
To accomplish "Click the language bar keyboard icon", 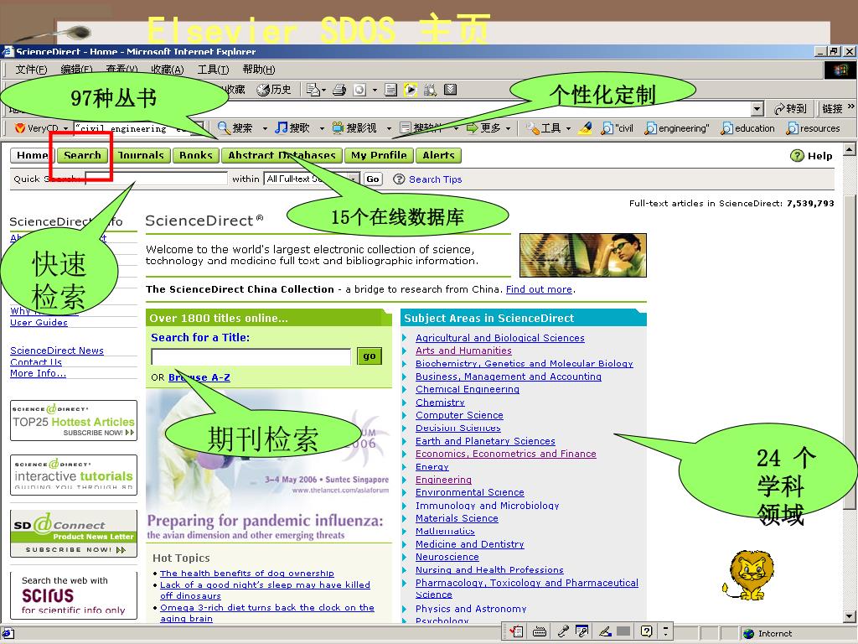I will [539, 631].
